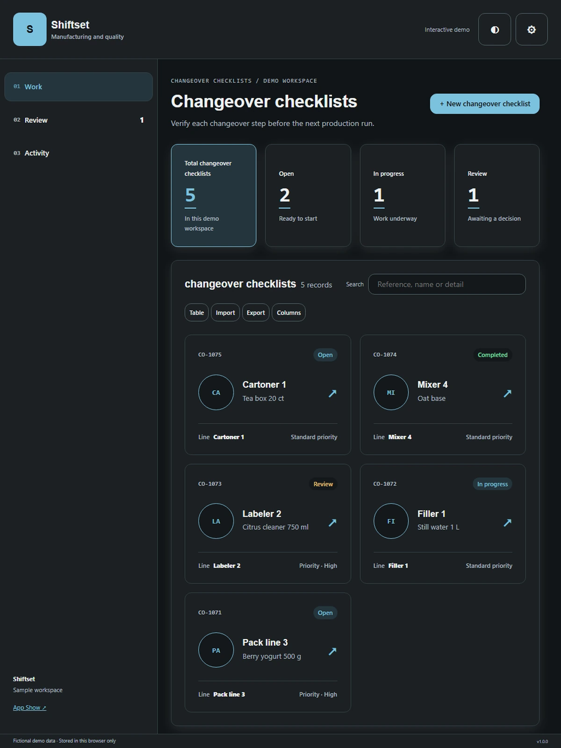The height and width of the screenshot is (748, 561).
Task: Click the Interactive demo label
Action: tap(447, 29)
